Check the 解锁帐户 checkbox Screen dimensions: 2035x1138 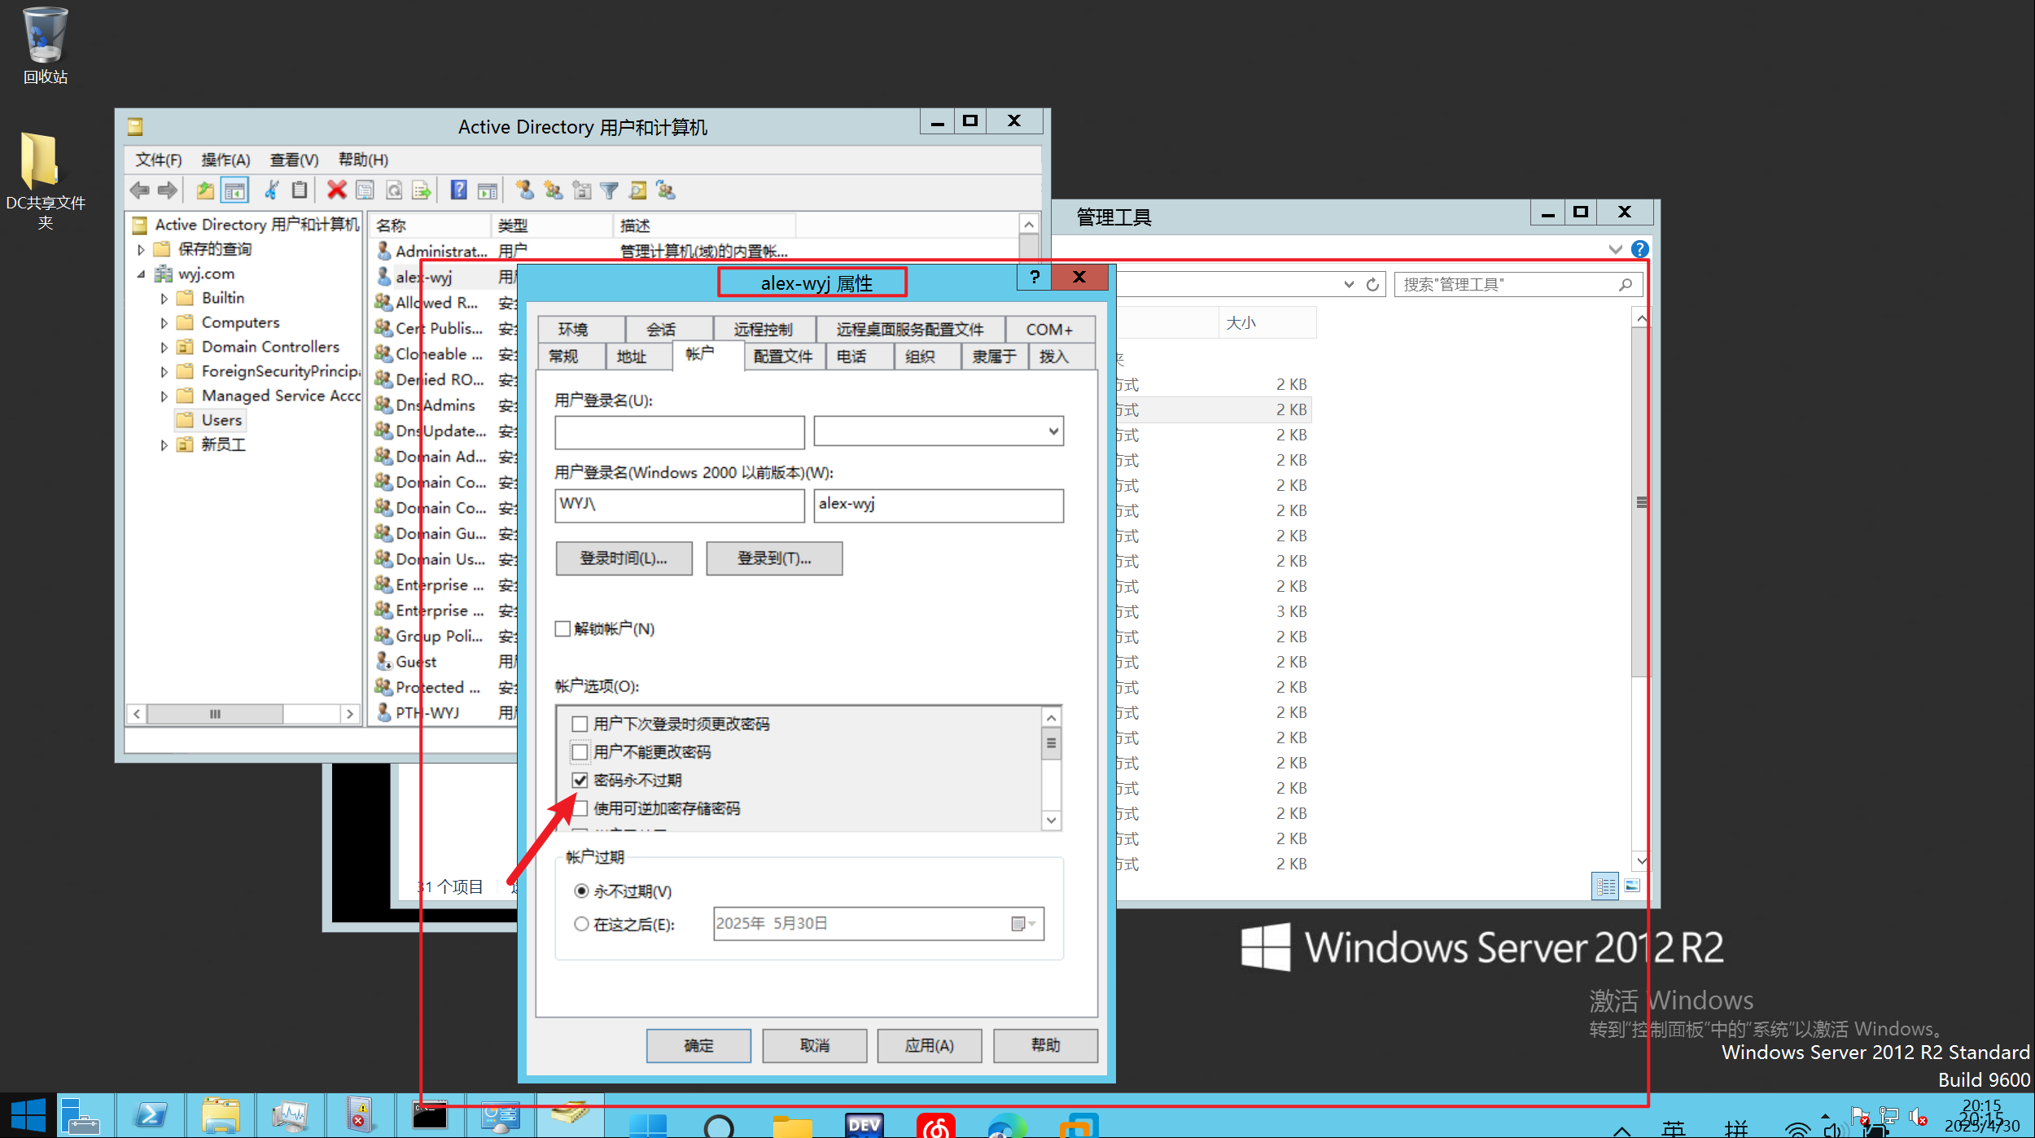click(562, 628)
